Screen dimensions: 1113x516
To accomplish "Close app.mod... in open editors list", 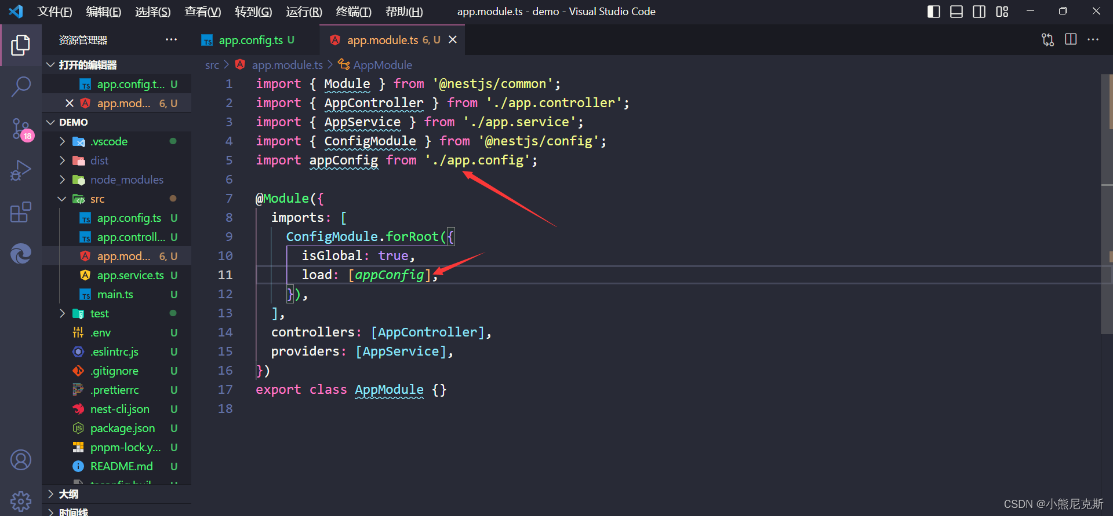I will pos(70,103).
